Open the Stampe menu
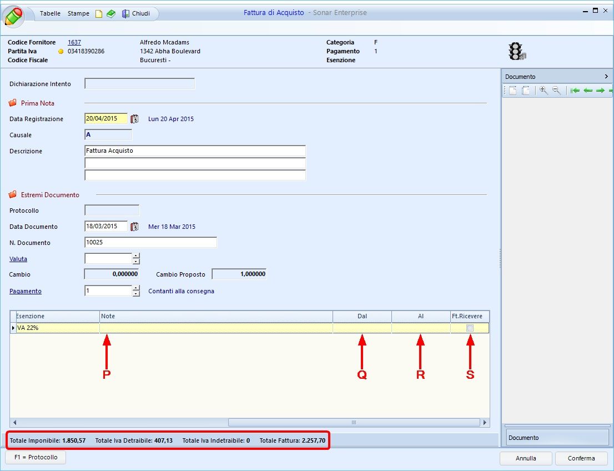This screenshot has height=471, width=614. (78, 13)
